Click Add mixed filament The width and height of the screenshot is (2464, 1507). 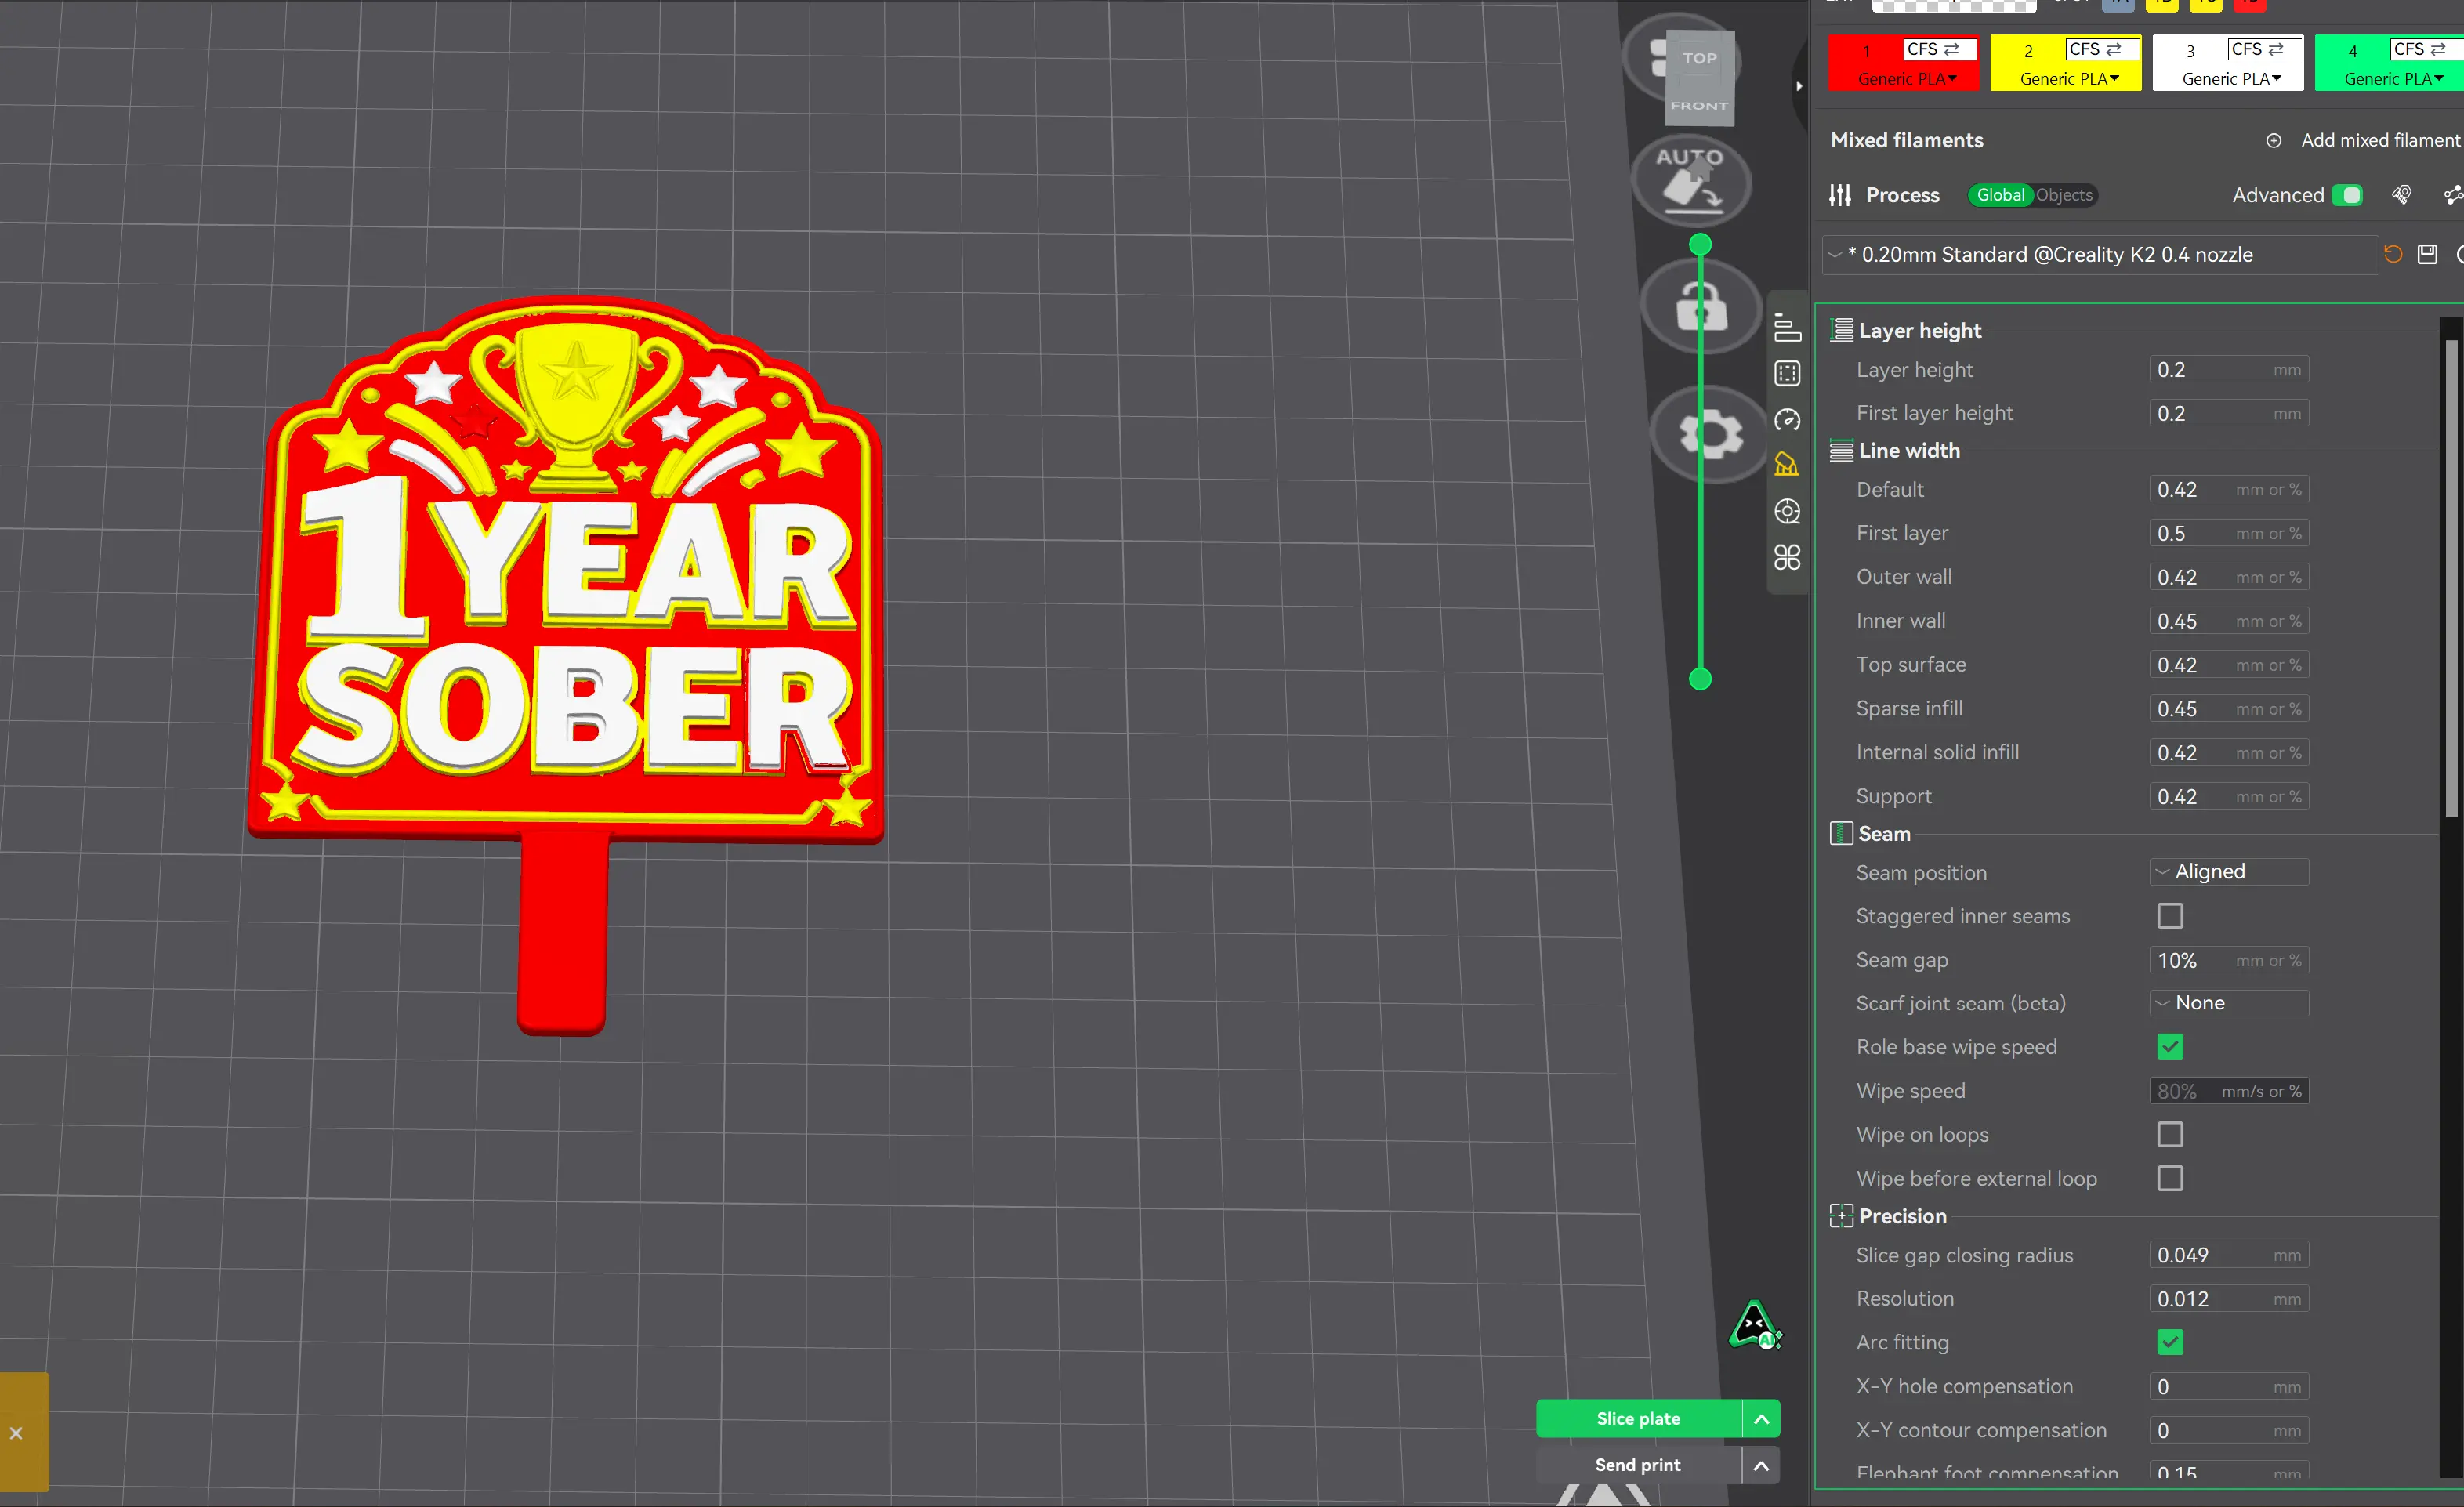click(2361, 140)
